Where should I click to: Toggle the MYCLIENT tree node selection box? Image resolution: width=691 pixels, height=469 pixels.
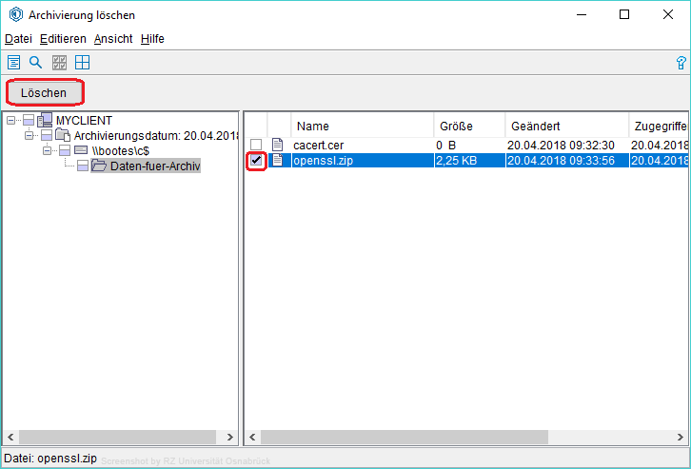tap(28, 120)
